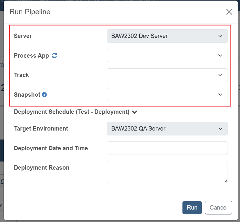240x222 pixels.
Task: Click the Deployment Reason text area
Action: click(167, 172)
